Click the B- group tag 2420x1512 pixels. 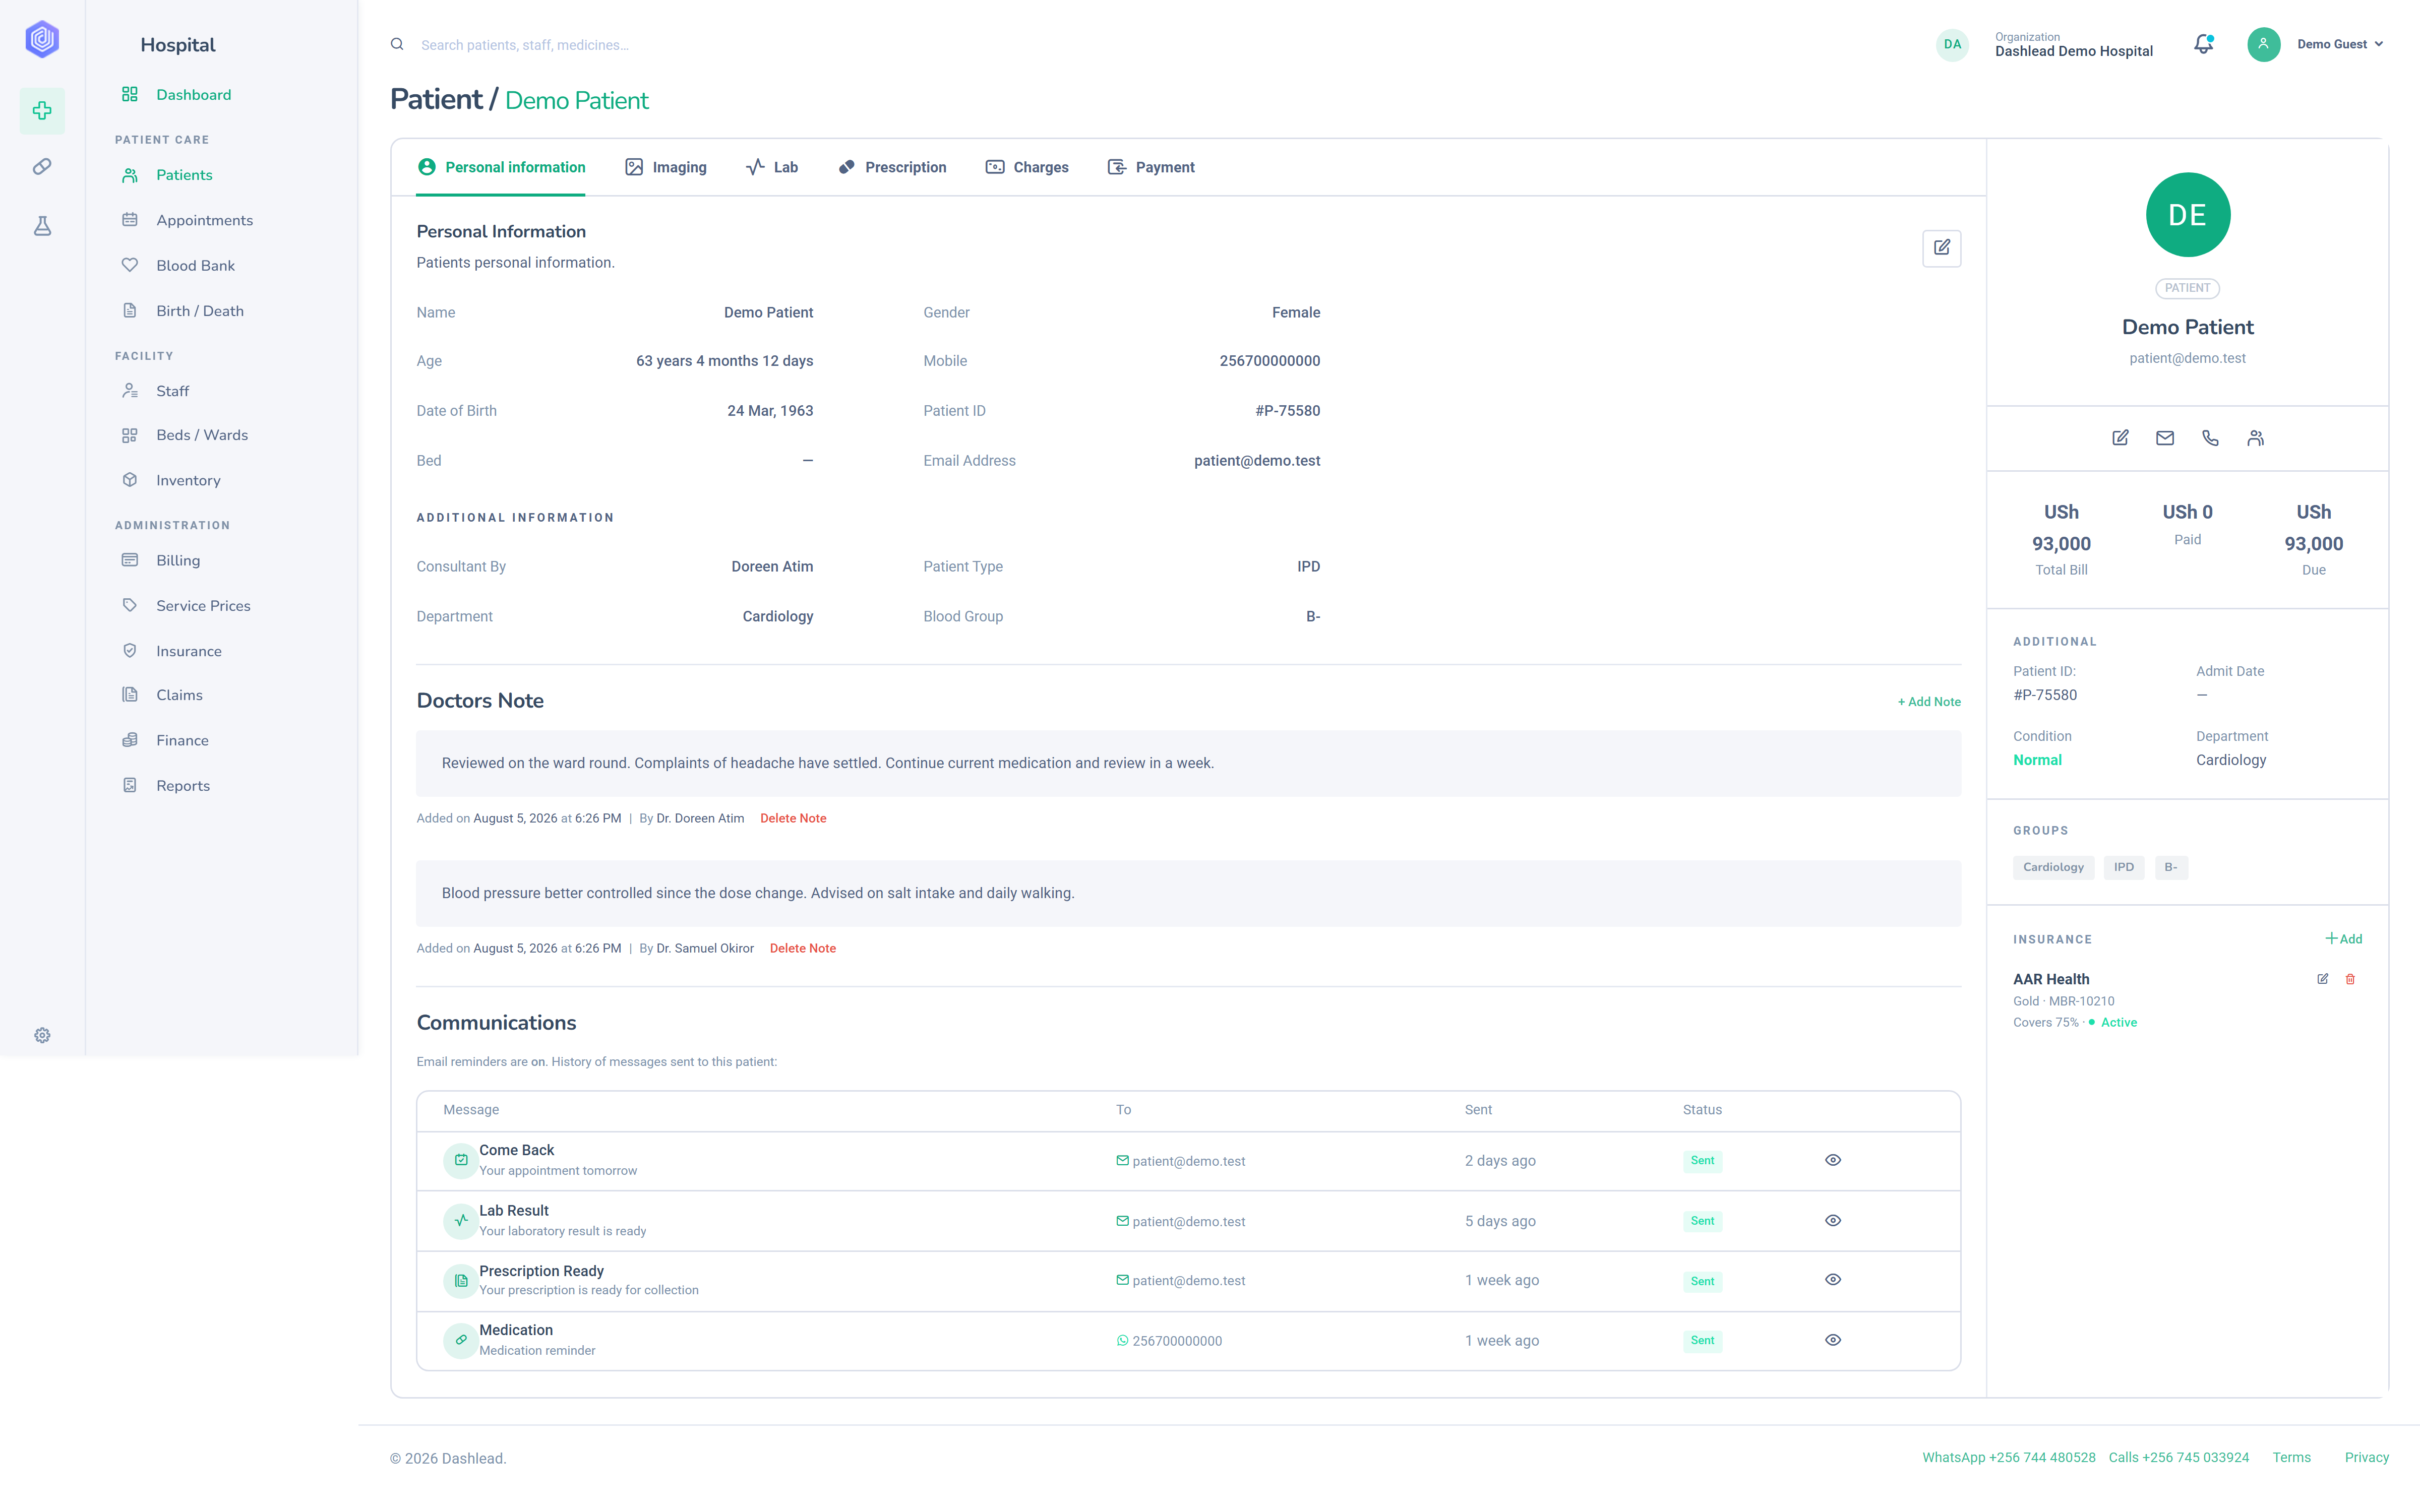(2170, 867)
